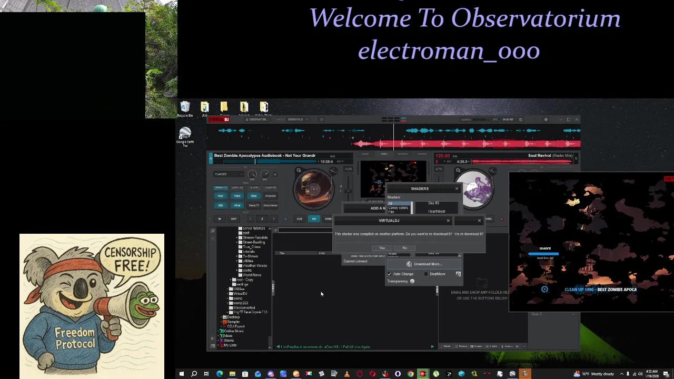Expand the Tv-Shows folder

click(x=237, y=256)
